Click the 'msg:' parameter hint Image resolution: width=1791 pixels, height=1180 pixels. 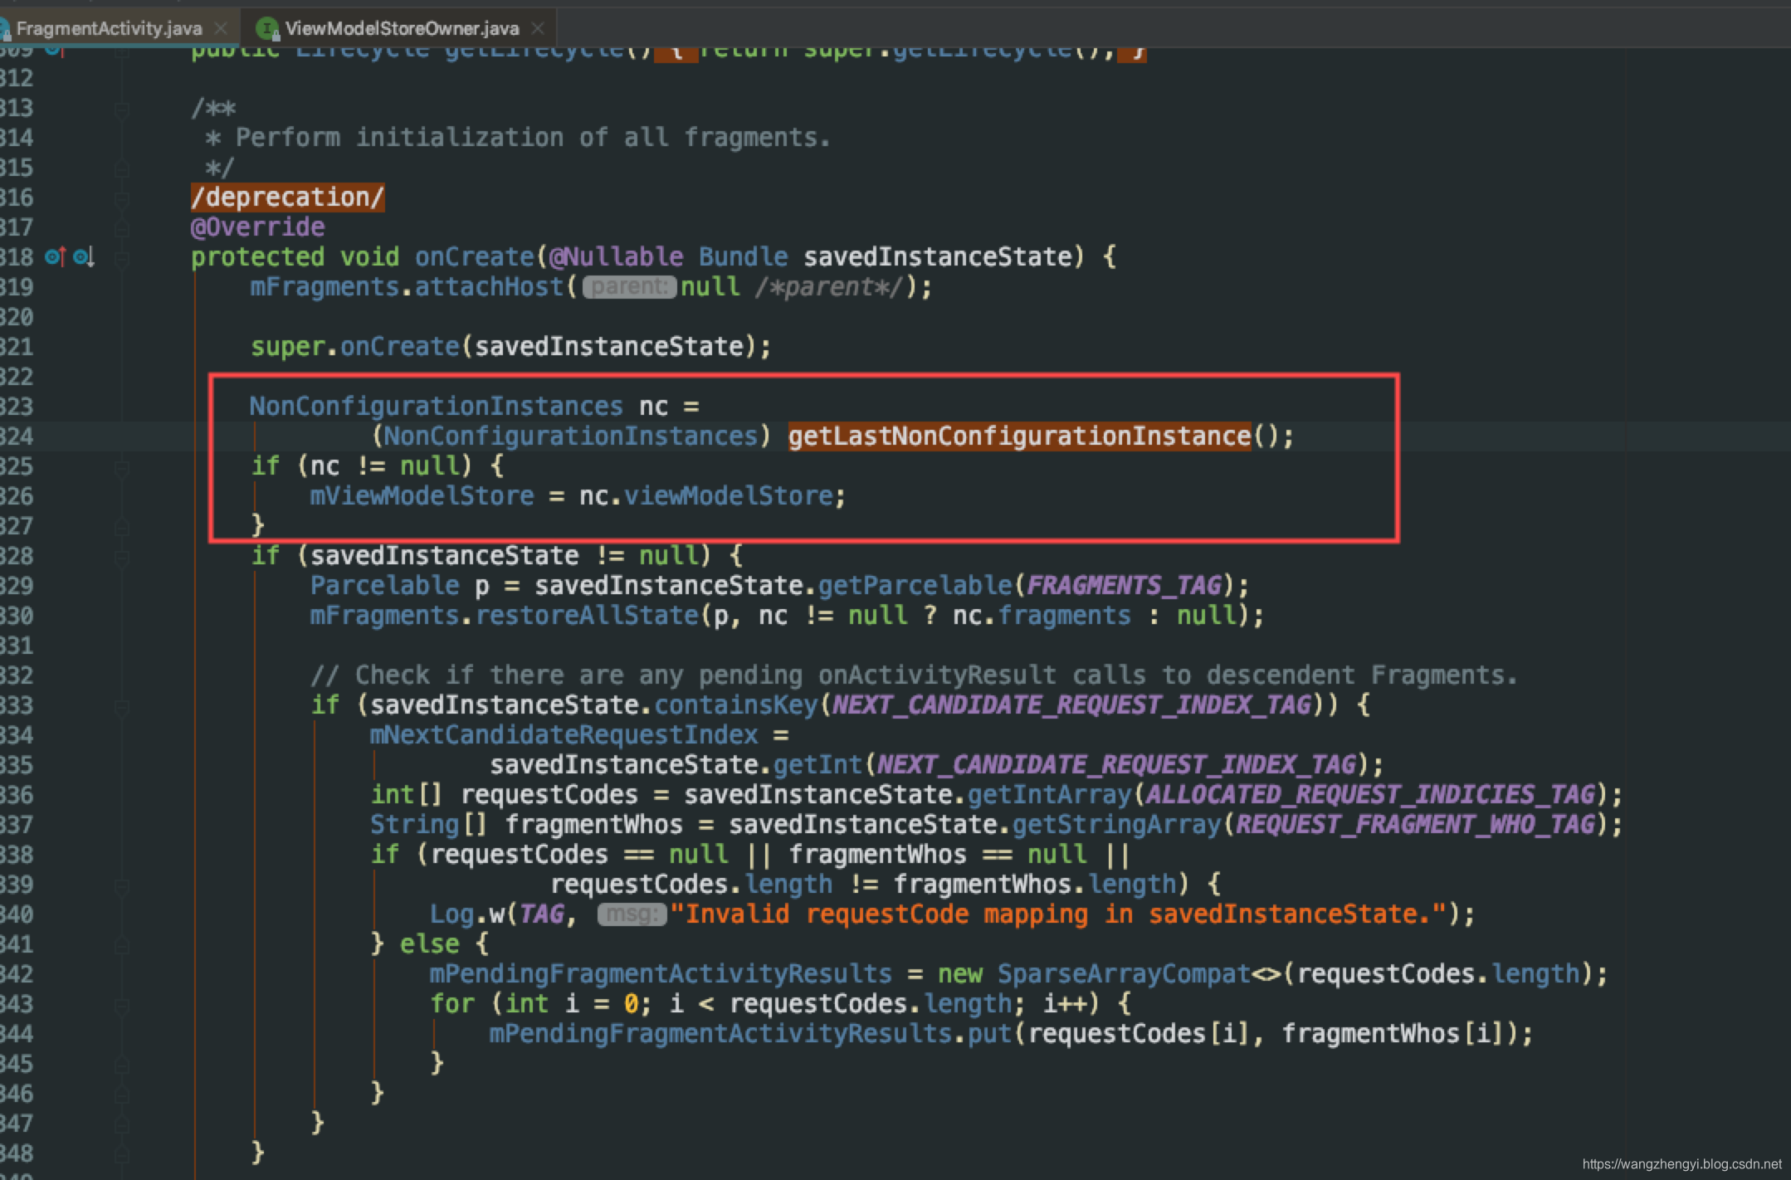coord(632,914)
